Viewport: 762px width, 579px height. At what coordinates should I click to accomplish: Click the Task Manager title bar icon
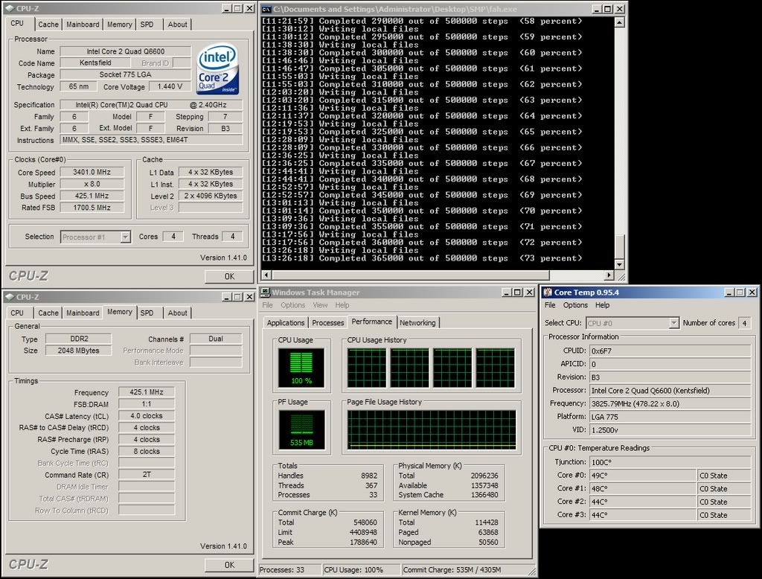(x=266, y=292)
